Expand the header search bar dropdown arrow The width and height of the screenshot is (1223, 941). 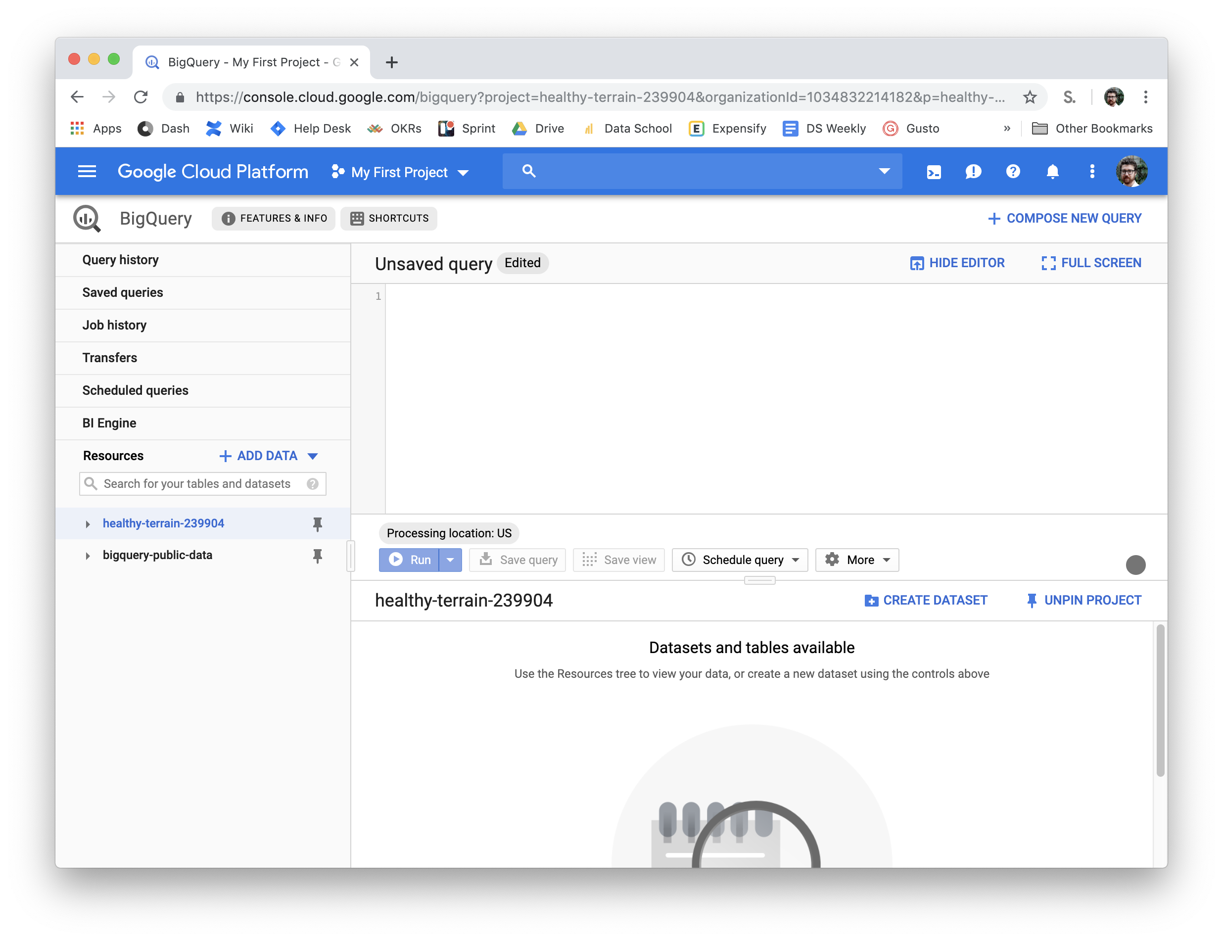point(884,171)
